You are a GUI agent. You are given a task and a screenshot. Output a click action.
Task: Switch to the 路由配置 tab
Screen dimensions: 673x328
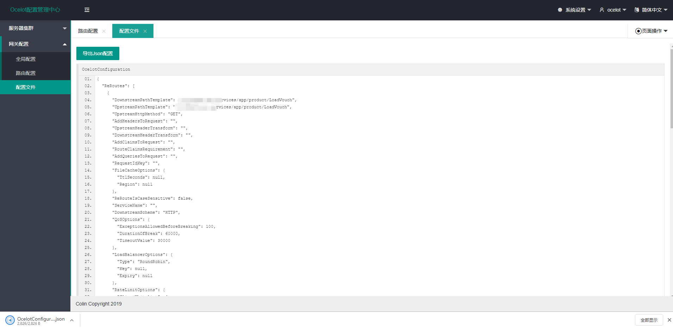88,31
